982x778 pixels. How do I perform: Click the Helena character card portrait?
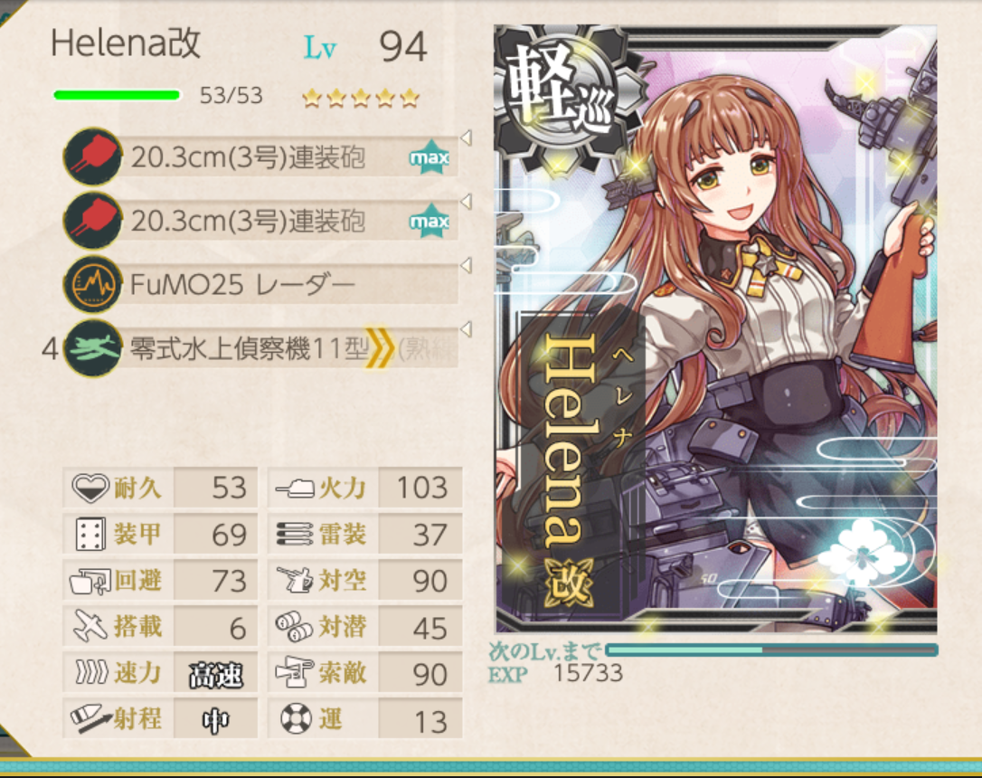pos(716,329)
